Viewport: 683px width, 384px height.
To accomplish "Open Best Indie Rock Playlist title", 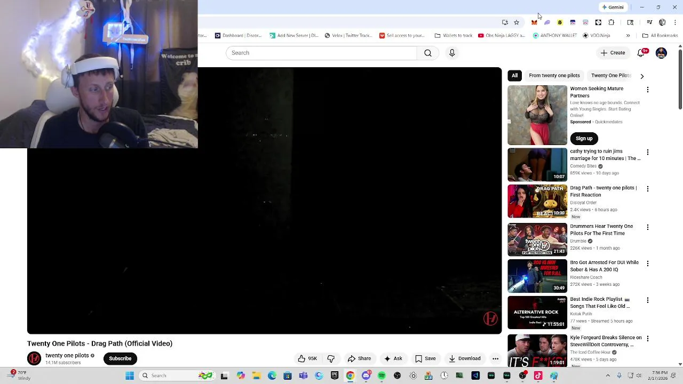I will point(600,303).
